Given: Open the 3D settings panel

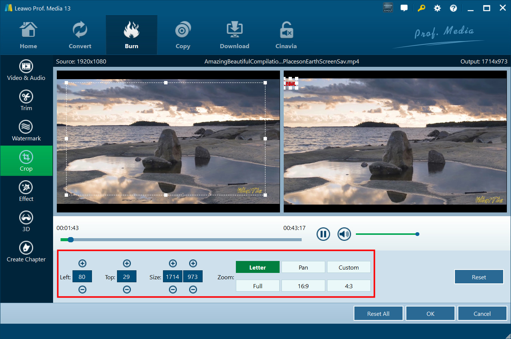Looking at the screenshot, I should point(26,221).
